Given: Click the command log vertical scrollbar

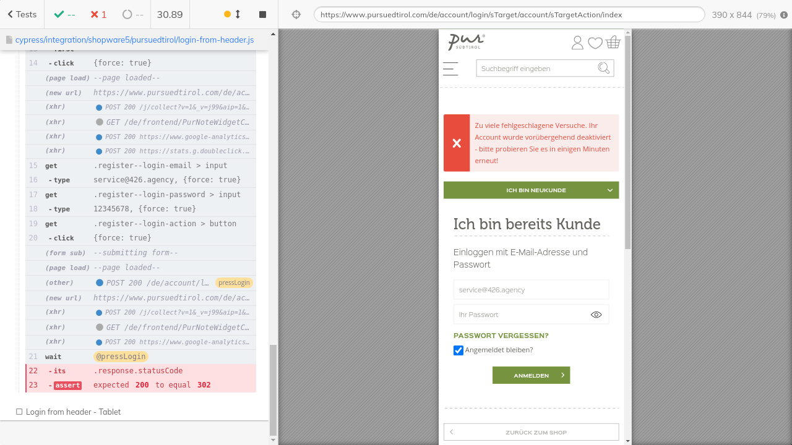Looking at the screenshot, I should pos(273,389).
